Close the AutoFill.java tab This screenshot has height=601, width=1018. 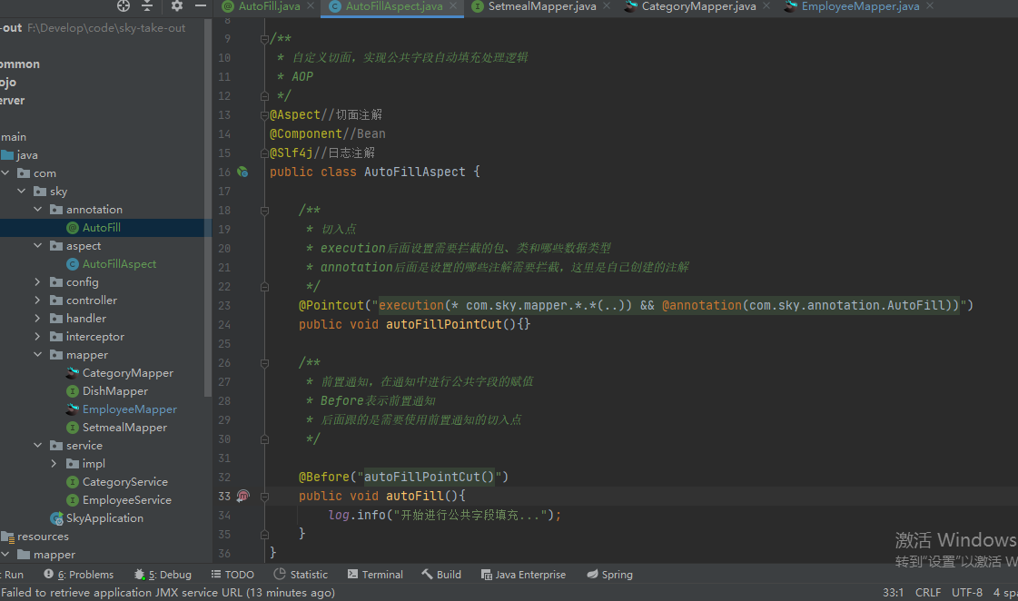coord(311,5)
